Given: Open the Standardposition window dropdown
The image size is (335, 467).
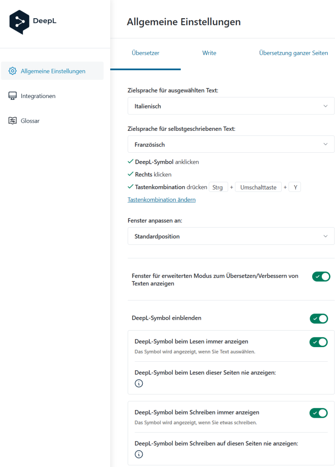Looking at the screenshot, I should [x=231, y=236].
